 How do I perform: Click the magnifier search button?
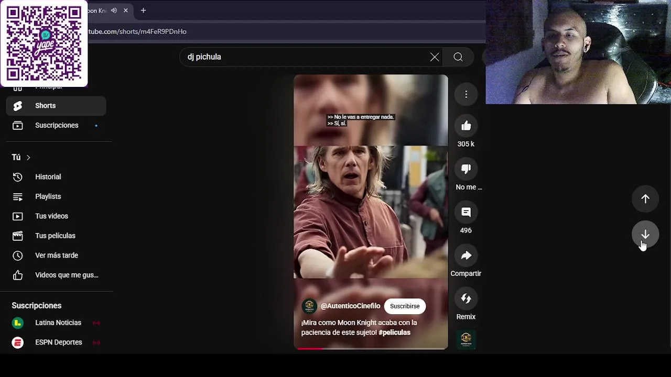pyautogui.click(x=458, y=57)
